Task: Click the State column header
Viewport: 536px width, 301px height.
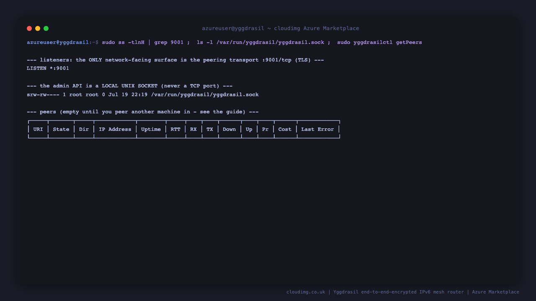Action: (x=61, y=129)
